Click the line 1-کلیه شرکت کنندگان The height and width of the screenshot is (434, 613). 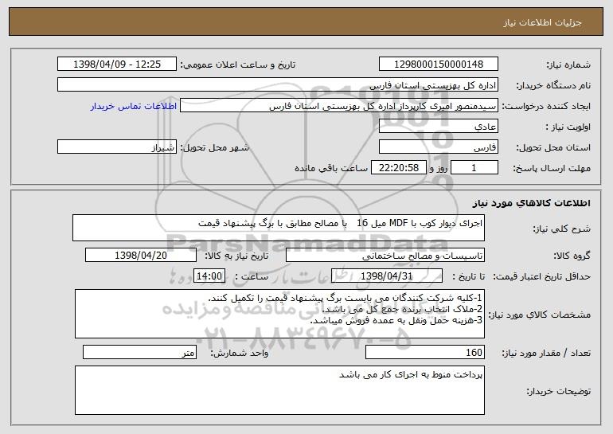pyautogui.click(x=346, y=298)
